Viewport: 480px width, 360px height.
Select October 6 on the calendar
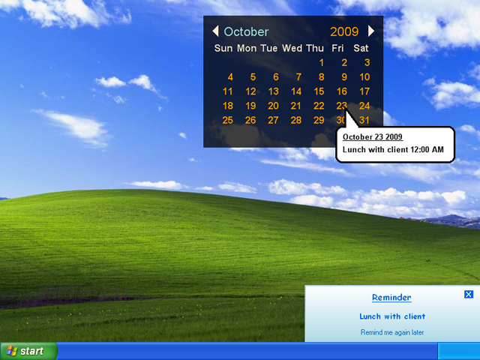[x=276, y=77]
